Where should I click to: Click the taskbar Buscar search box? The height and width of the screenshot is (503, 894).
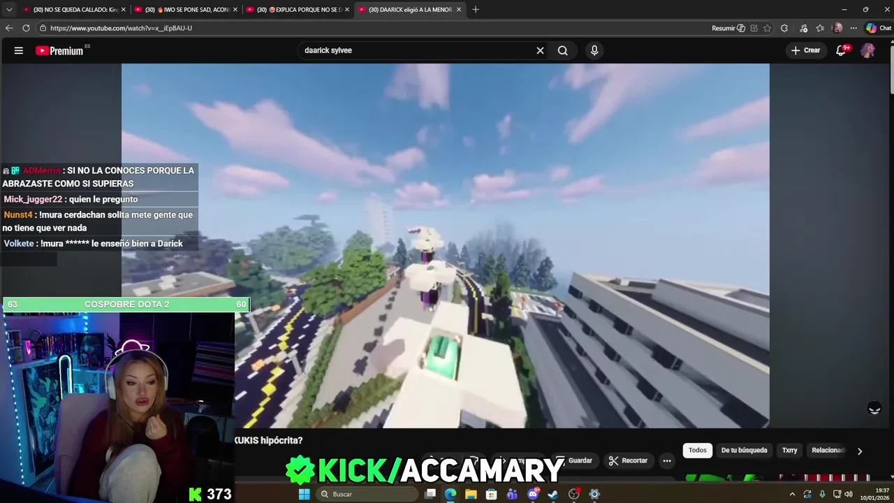click(x=367, y=494)
